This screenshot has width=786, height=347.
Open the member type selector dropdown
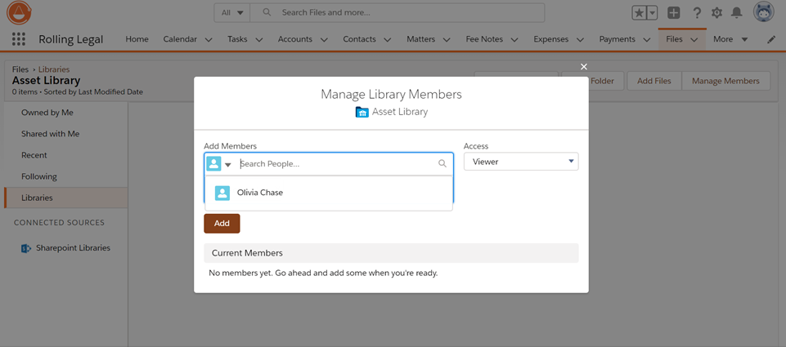(219, 164)
